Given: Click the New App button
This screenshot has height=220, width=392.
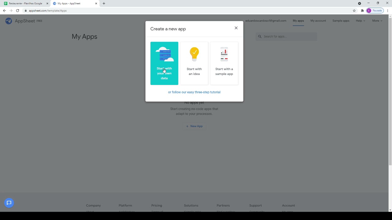Looking at the screenshot, I should coord(194,126).
